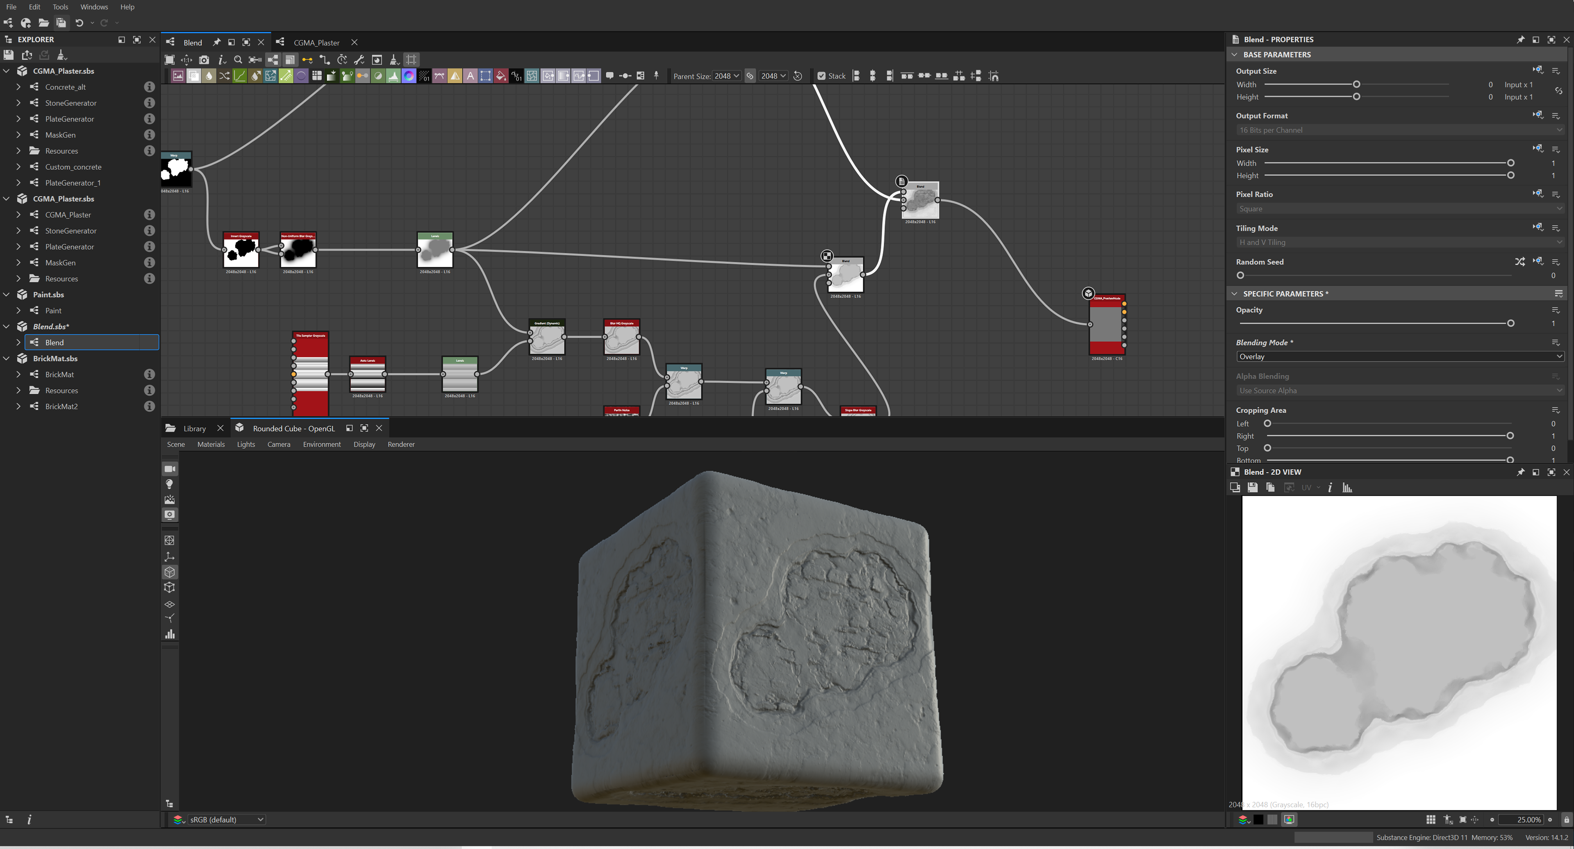The height and width of the screenshot is (849, 1574).
Task: Open the Tools menu
Action: tap(60, 7)
